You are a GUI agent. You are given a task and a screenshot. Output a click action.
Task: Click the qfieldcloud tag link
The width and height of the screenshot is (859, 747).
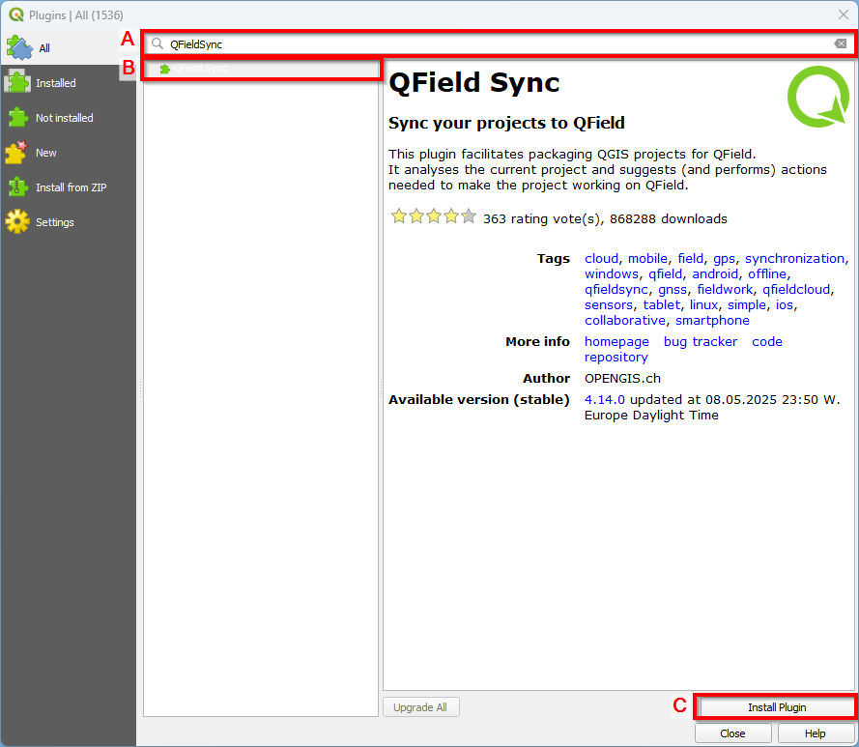799,290
